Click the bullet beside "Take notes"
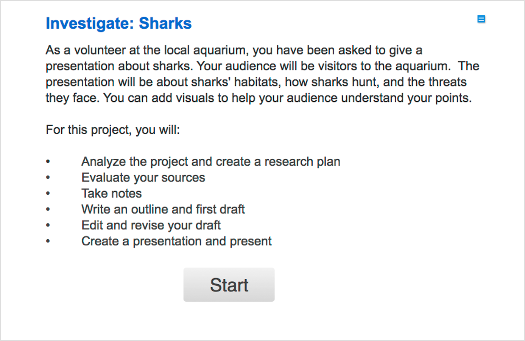Image resolution: width=525 pixels, height=341 pixels. click(48, 194)
